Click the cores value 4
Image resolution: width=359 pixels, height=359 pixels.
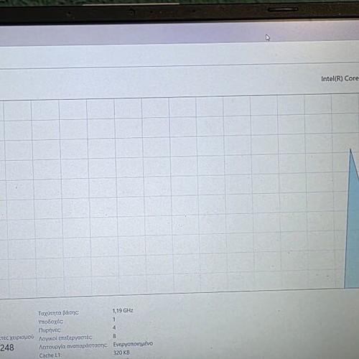[x=114, y=327]
